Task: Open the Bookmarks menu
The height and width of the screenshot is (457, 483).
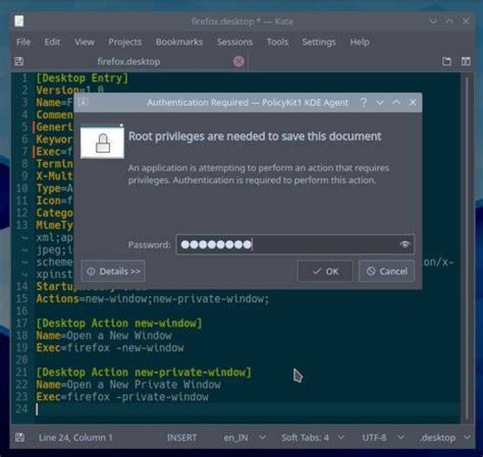Action: [179, 42]
